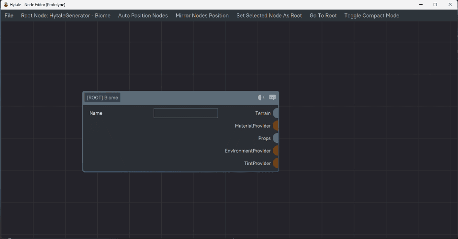
Task: Click the Terrain output connector
Action: point(276,113)
